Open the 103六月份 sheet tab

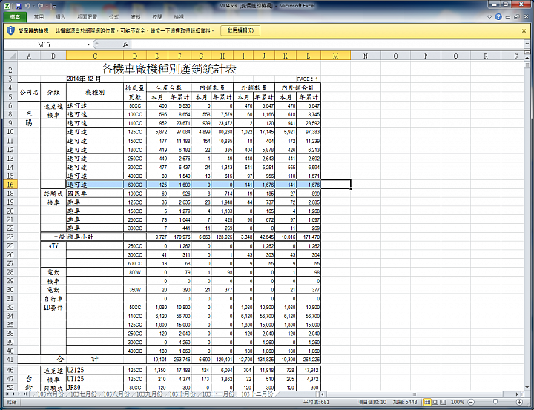[50, 394]
